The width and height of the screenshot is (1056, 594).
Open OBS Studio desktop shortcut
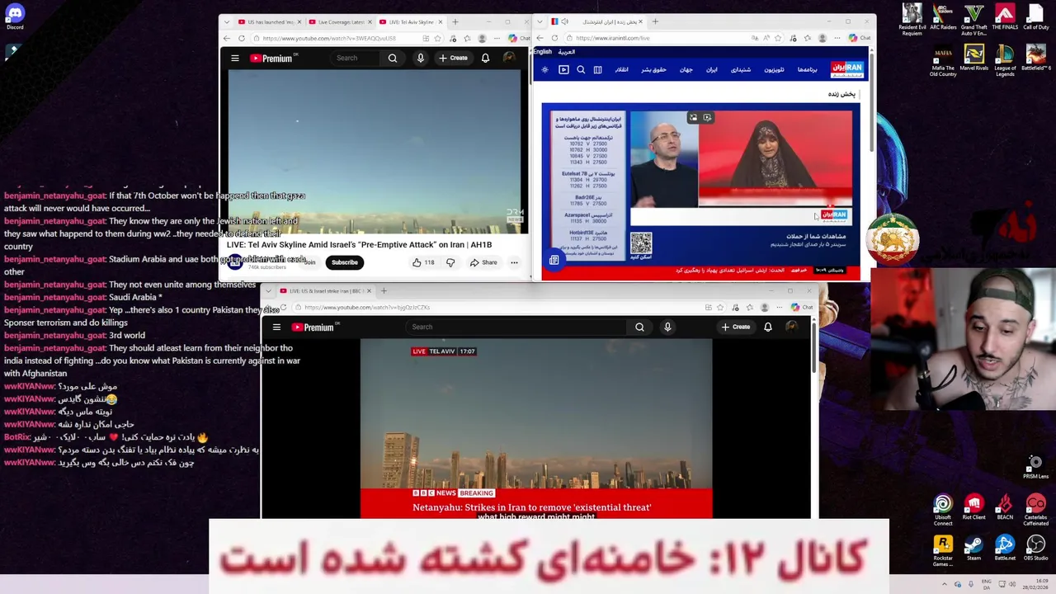[x=1035, y=549]
